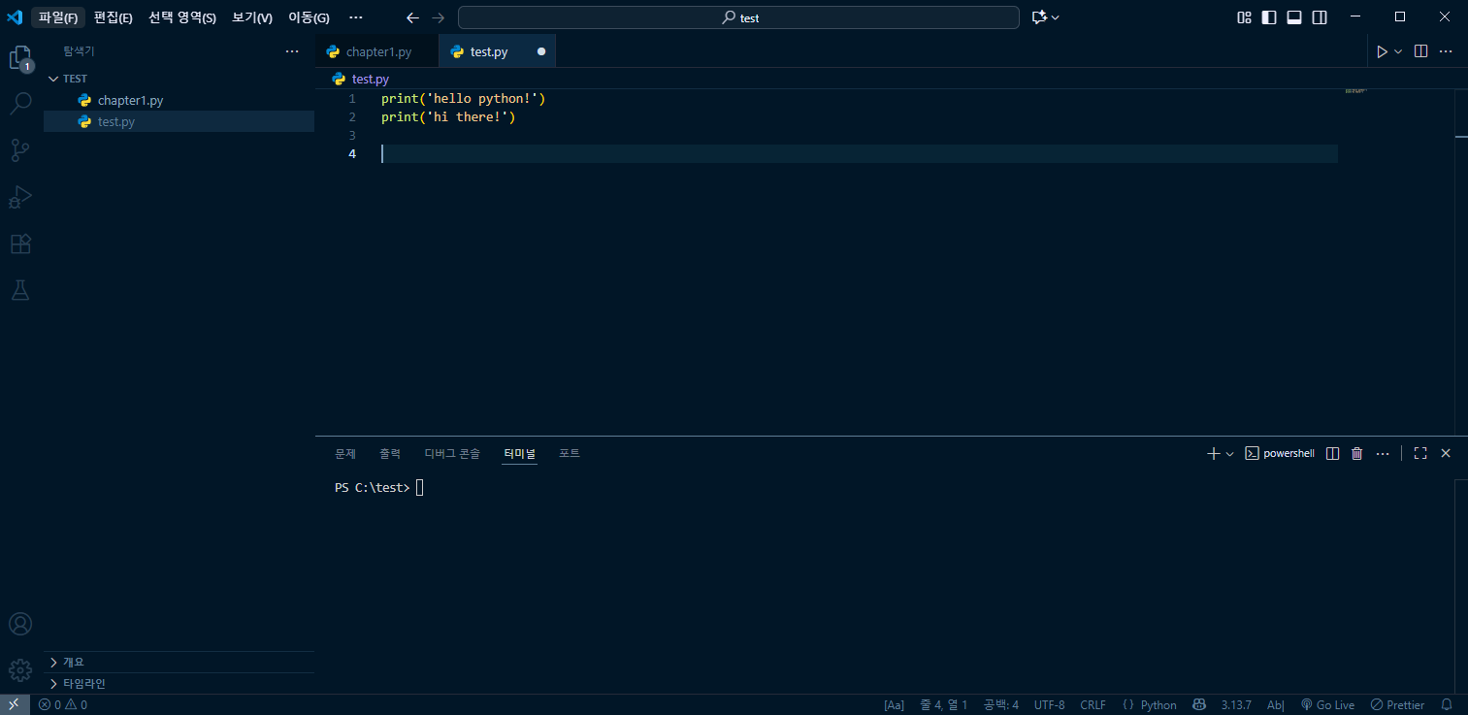Kill the terminal with trash icon

point(1357,453)
